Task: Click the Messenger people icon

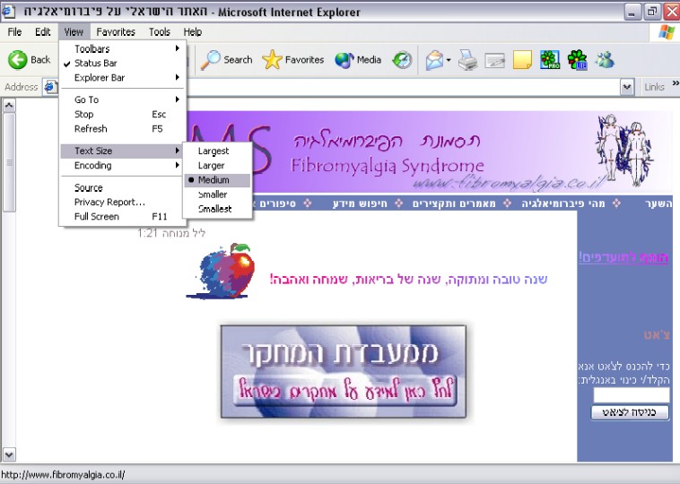Action: [605, 60]
